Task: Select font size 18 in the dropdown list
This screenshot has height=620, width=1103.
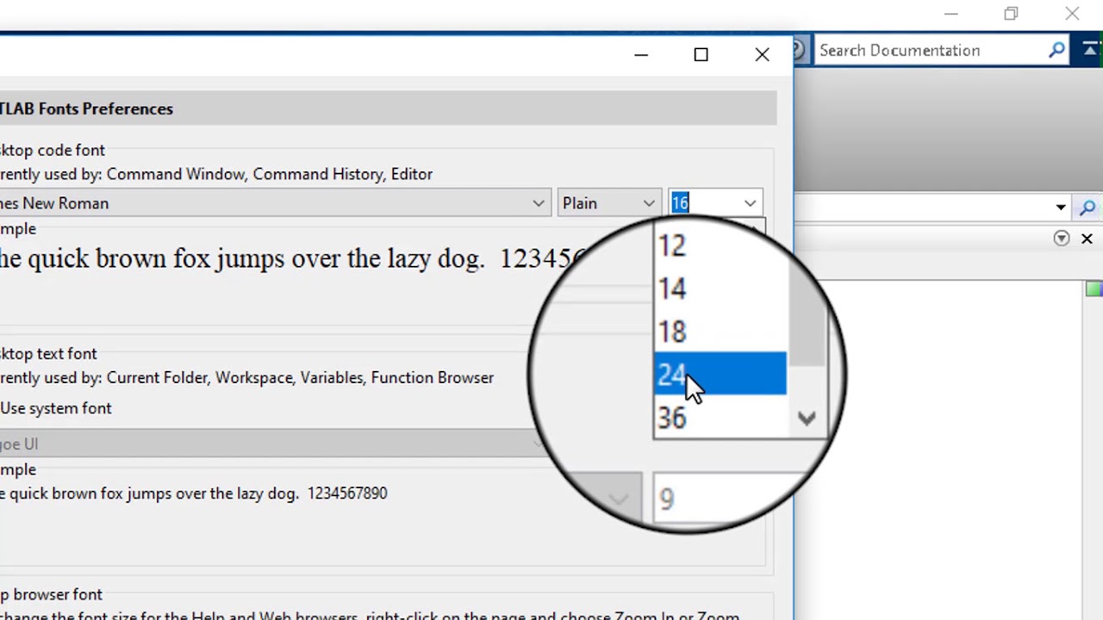Action: pyautogui.click(x=720, y=332)
